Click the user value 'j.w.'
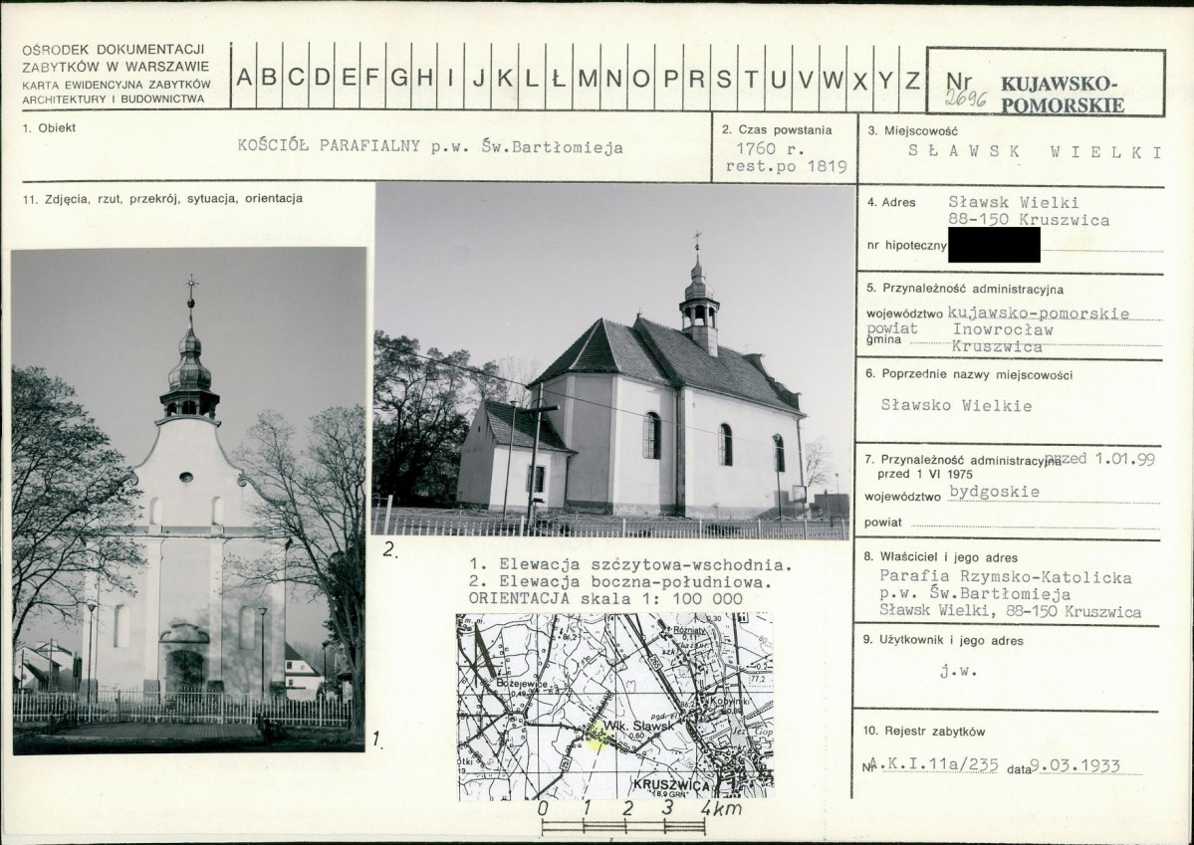1194x845 pixels. coord(958,672)
